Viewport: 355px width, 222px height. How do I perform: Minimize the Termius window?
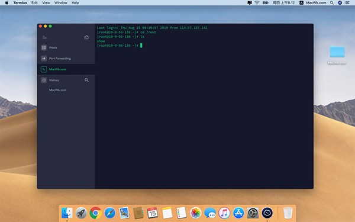[x=46, y=26]
